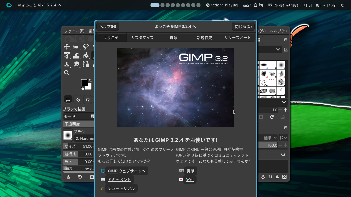Viewport: 351px width, 197px height.
Task: Select the Crop tool in the toolbox
Action: coord(67,55)
